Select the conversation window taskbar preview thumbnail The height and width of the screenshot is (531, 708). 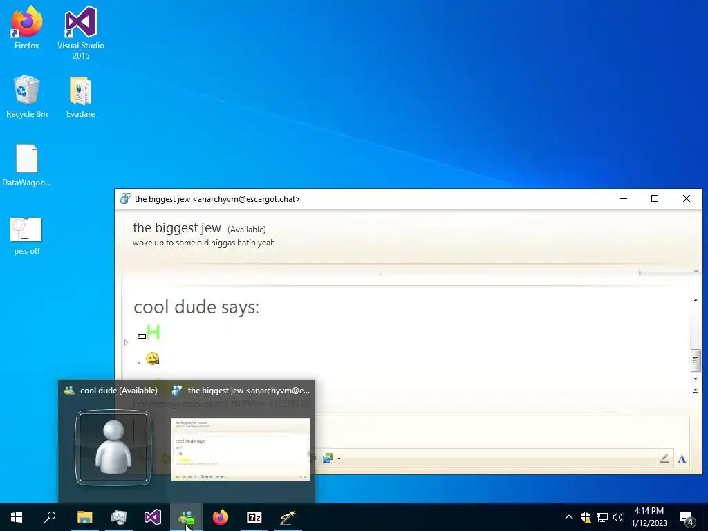pyautogui.click(x=240, y=449)
